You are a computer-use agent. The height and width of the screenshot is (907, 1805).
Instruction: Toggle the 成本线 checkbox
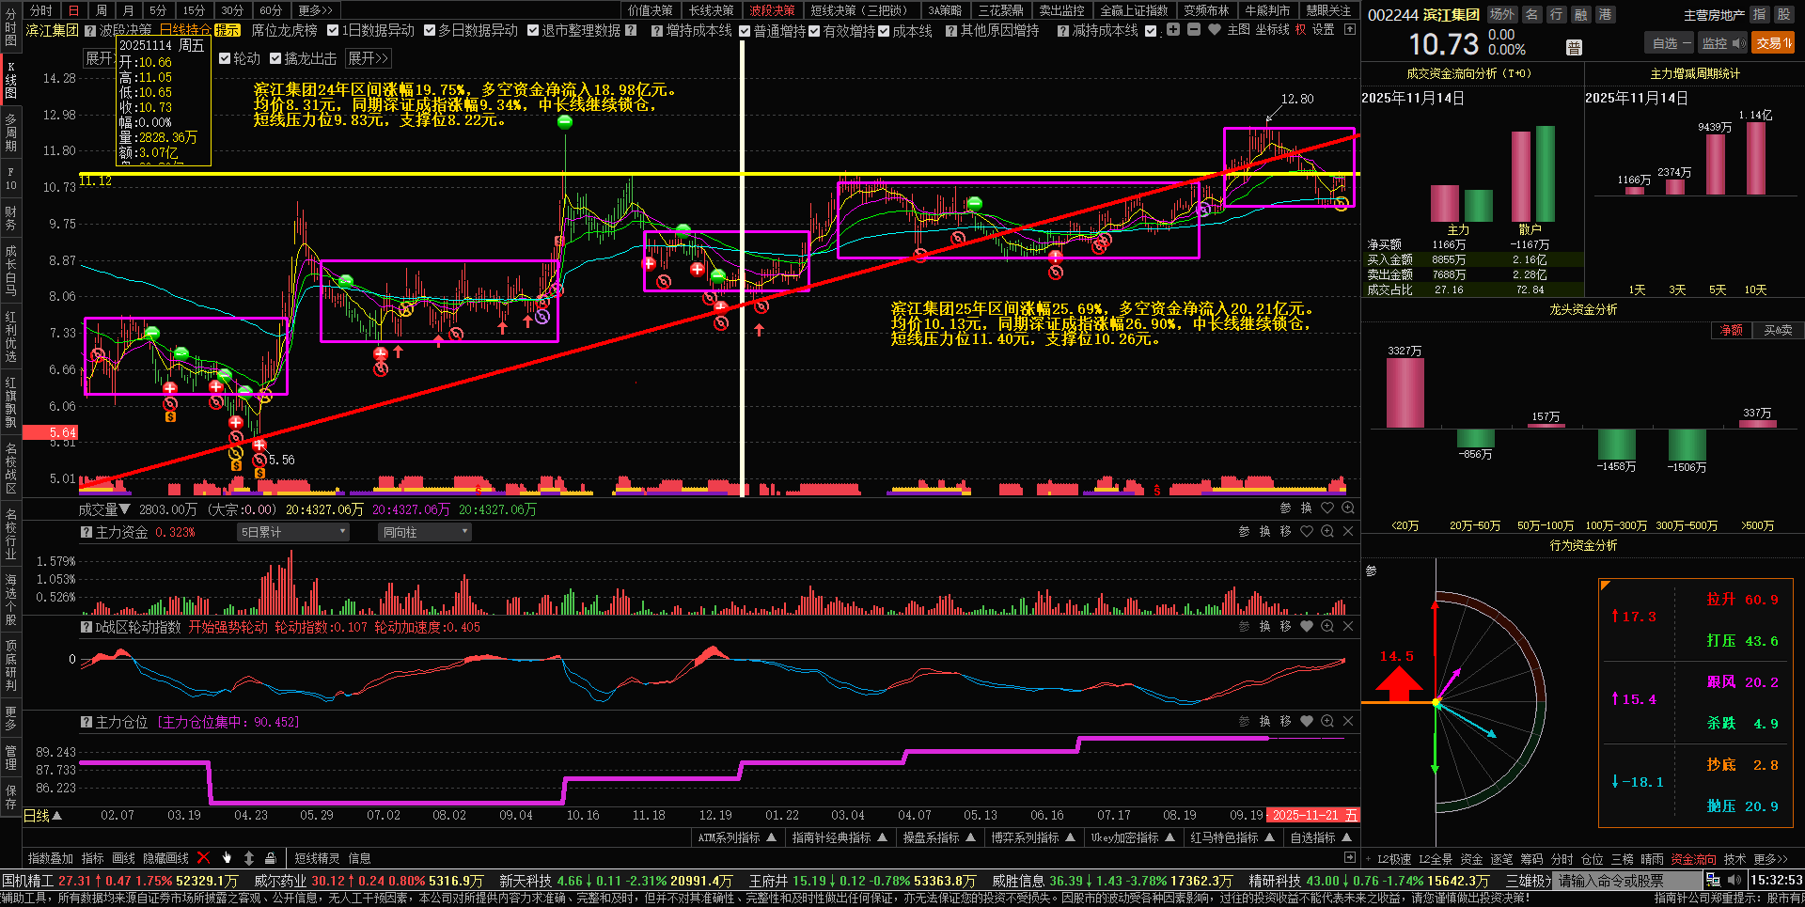pyautogui.click(x=884, y=31)
